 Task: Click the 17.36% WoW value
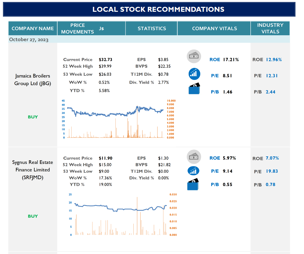(x=105, y=178)
